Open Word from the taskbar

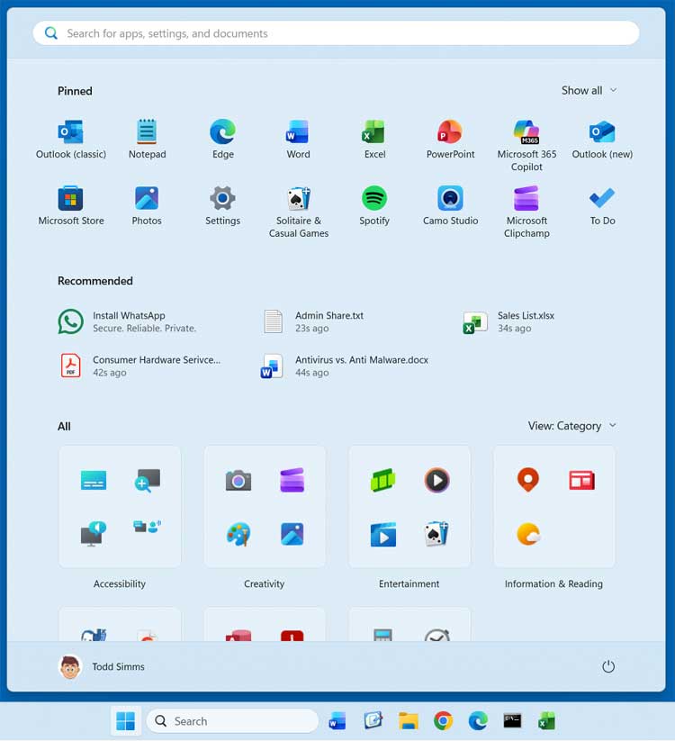337,721
